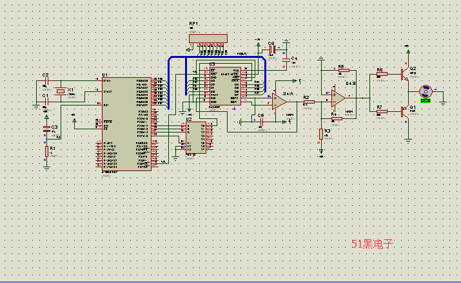Image resolution: width=461 pixels, height=283 pixels.
Task: Select resistor R4
Action: (x=337, y=118)
